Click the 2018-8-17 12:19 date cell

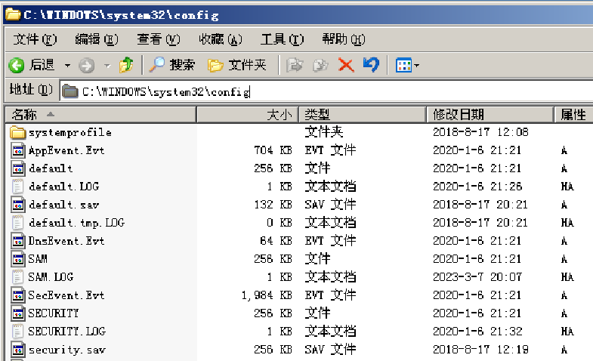[480, 350]
